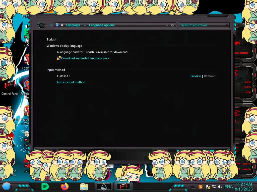
Task: Open the Java update tray icon
Action: (201, 187)
